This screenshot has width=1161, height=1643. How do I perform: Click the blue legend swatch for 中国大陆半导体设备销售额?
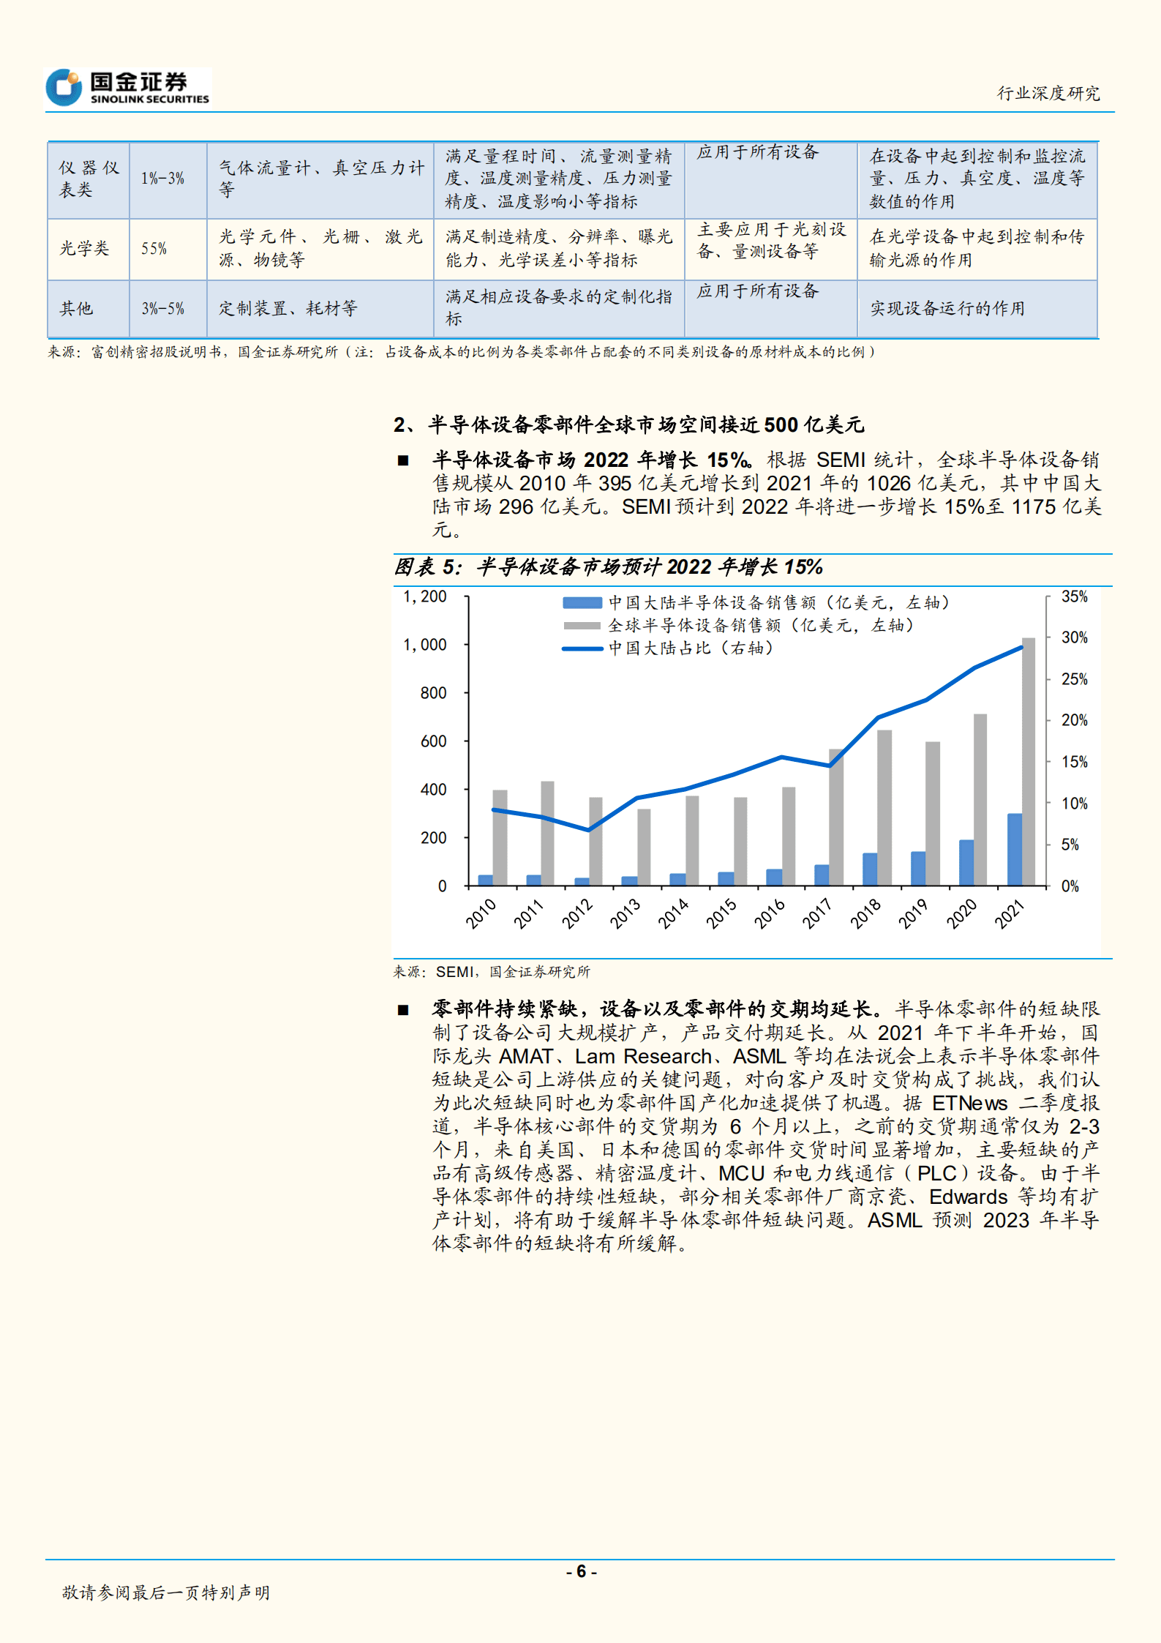pos(582,603)
